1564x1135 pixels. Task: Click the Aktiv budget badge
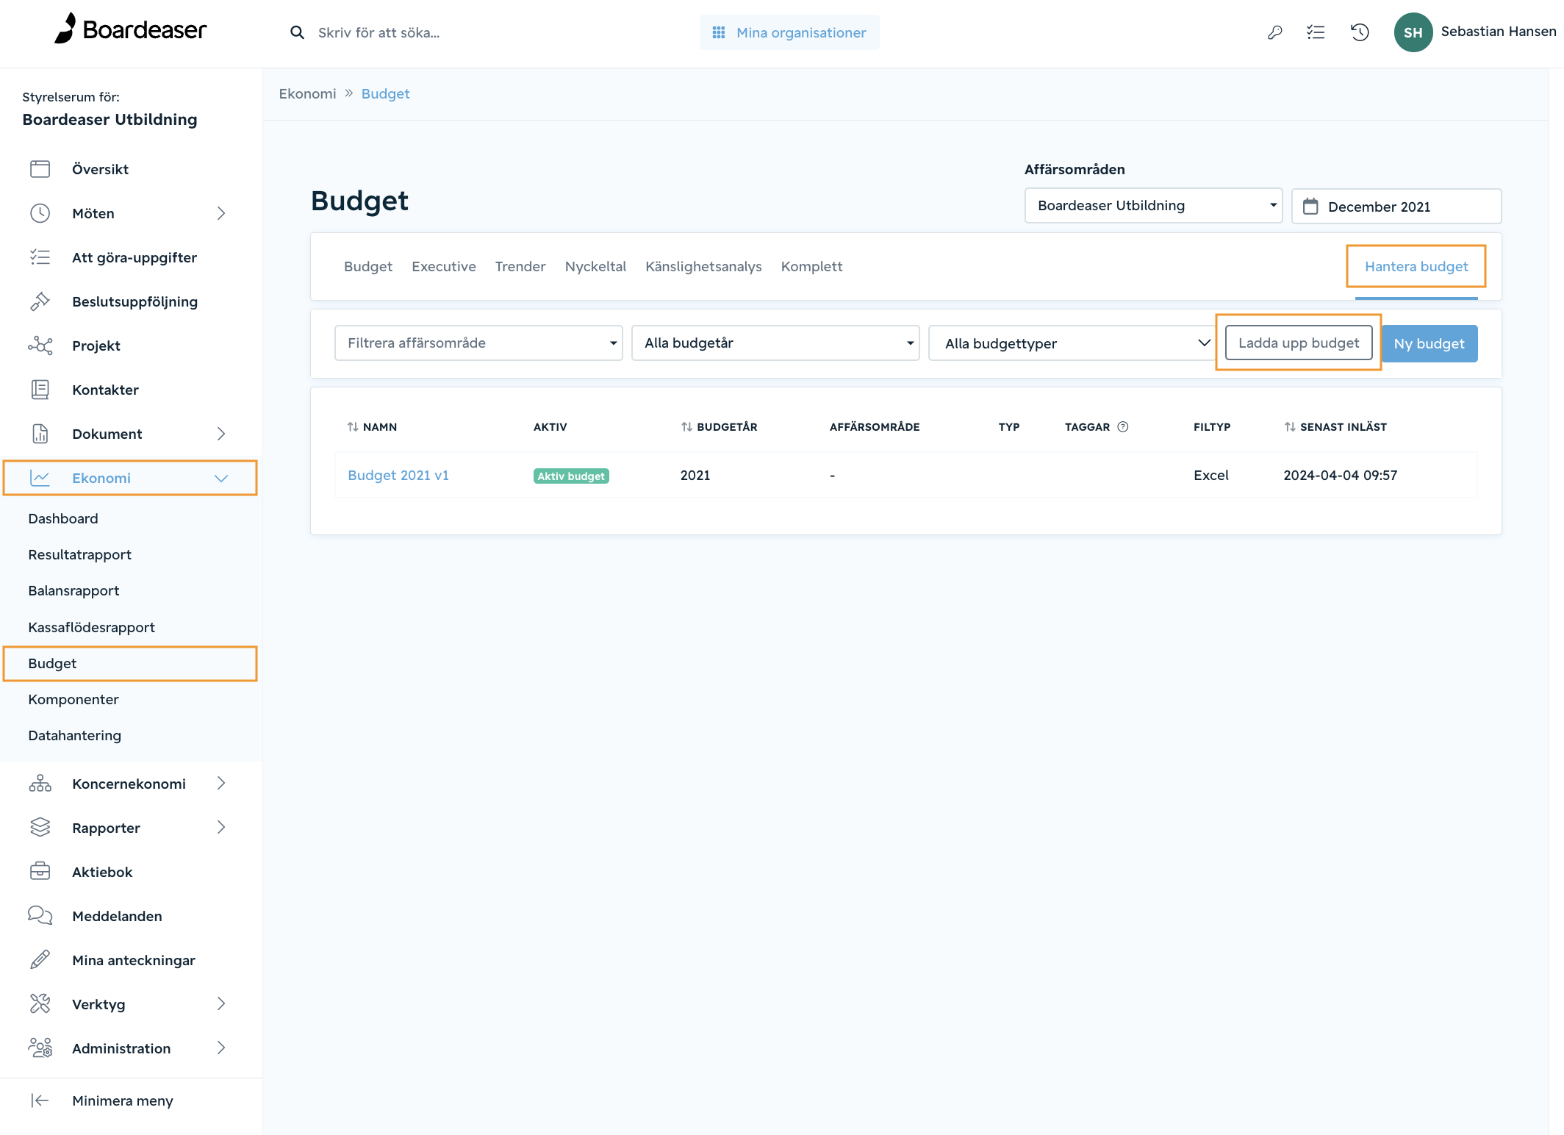coord(571,476)
